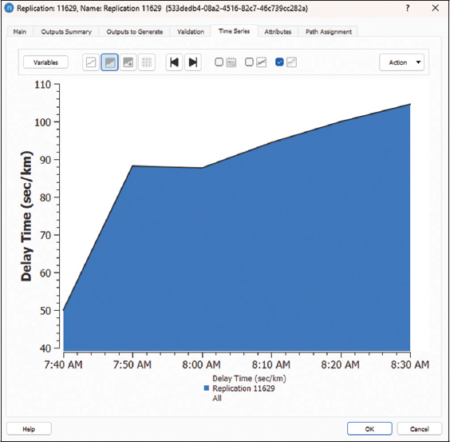Click the blue Replication 11629 legend swatch
Screen dimensions: 450x442
[x=207, y=388]
